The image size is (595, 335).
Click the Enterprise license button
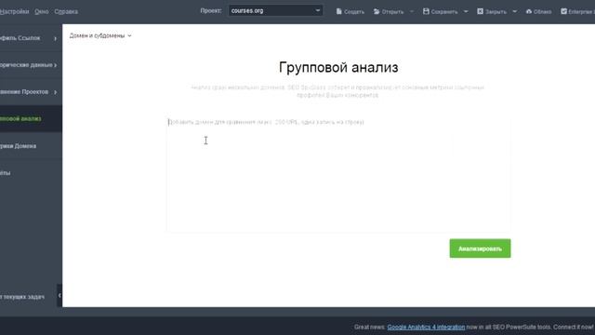[577, 11]
